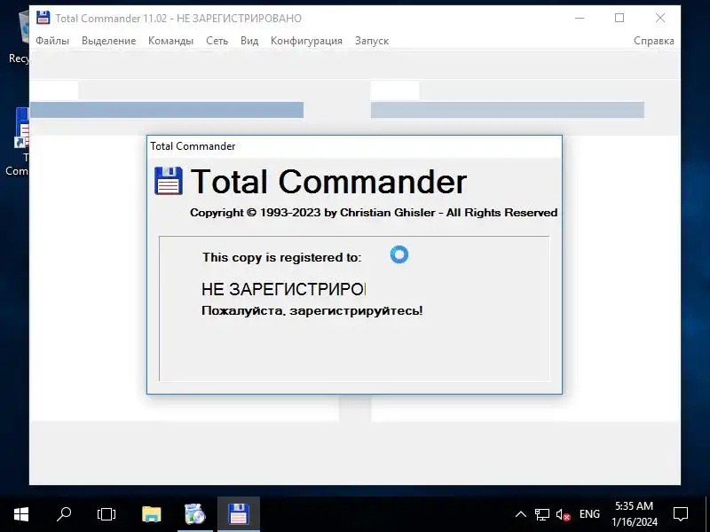This screenshot has height=532, width=710.
Task: Open taskbar search magnifier
Action: point(64,514)
